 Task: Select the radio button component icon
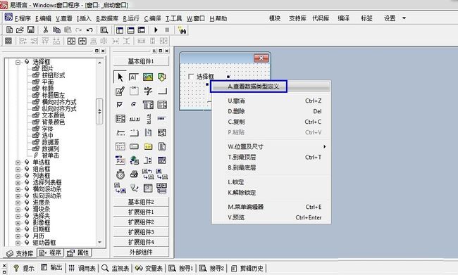[134, 104]
